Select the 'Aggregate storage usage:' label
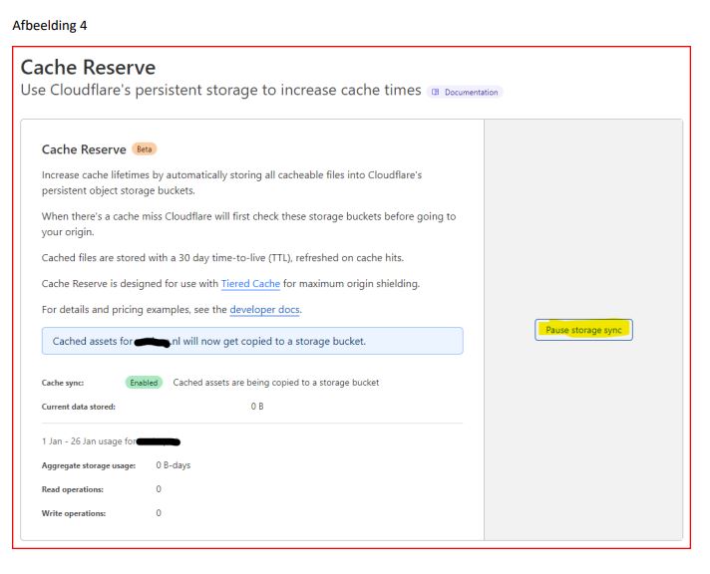 [89, 465]
